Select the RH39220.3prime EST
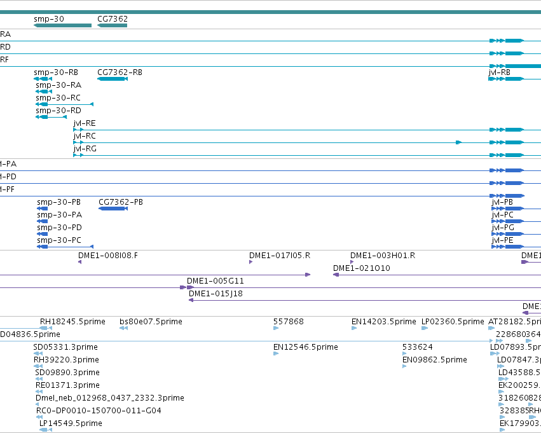 click(38, 366)
